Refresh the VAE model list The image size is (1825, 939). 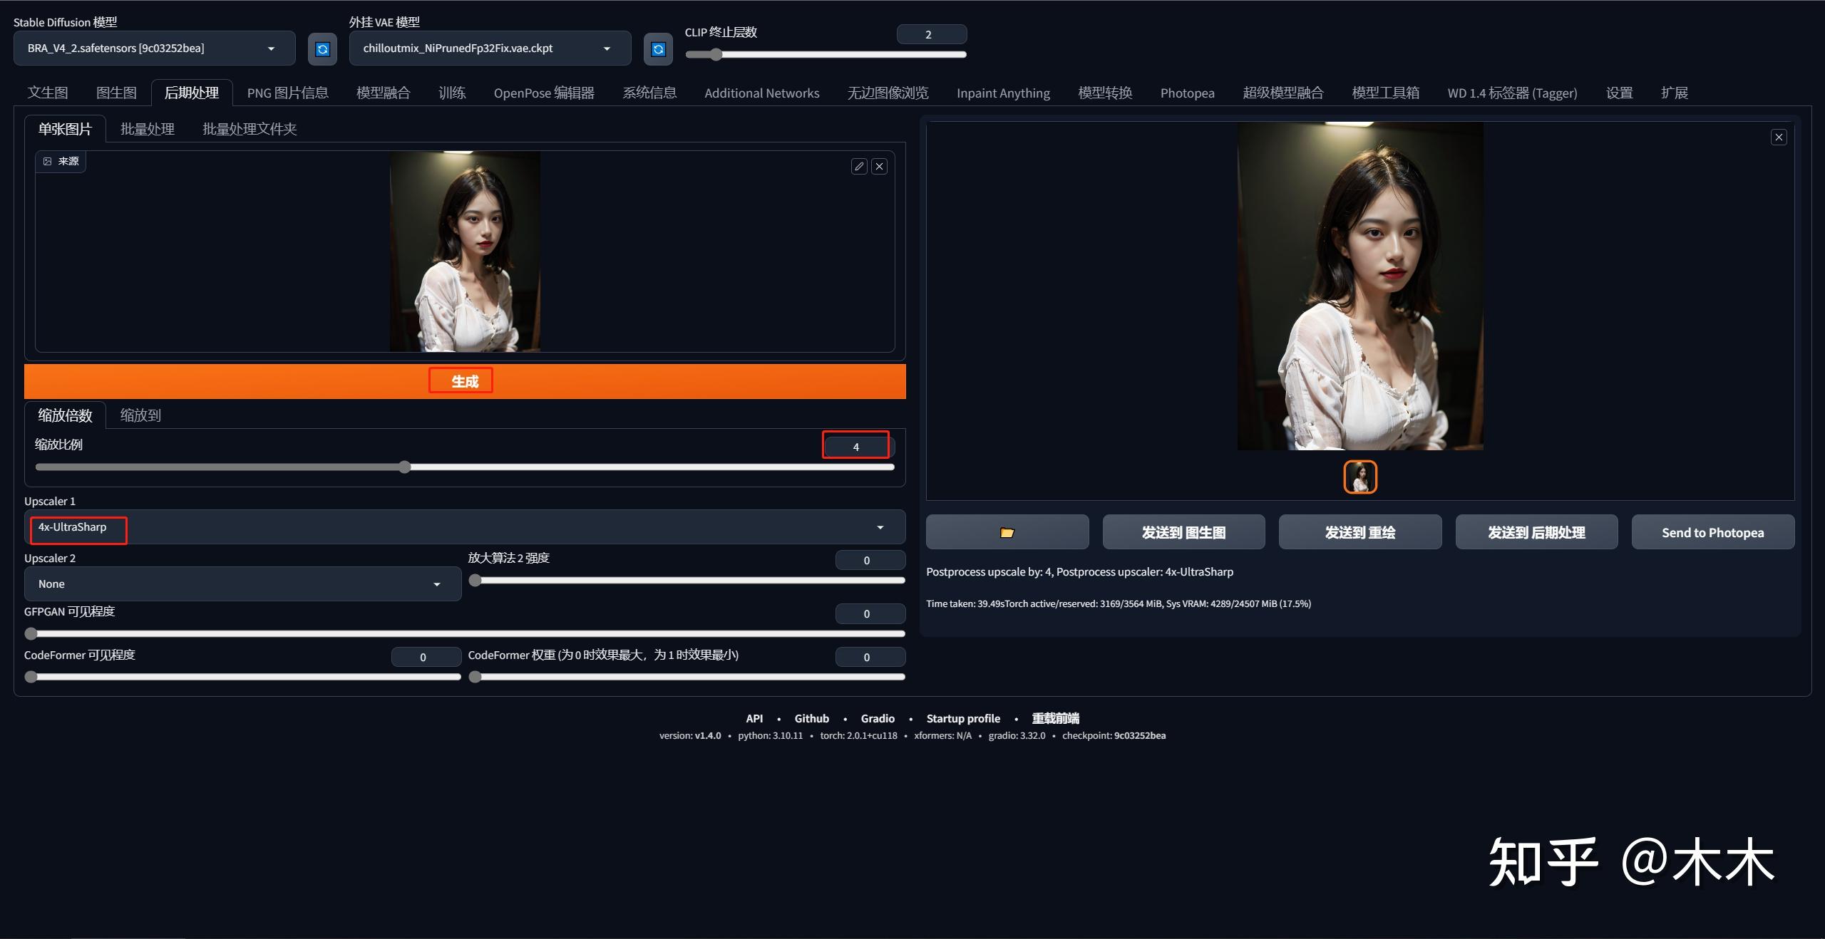[658, 49]
